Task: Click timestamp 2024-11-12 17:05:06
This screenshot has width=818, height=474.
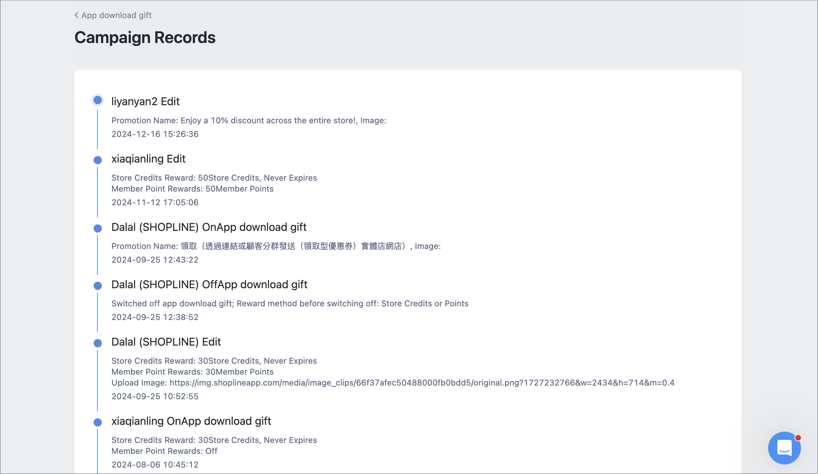Action: coord(155,203)
